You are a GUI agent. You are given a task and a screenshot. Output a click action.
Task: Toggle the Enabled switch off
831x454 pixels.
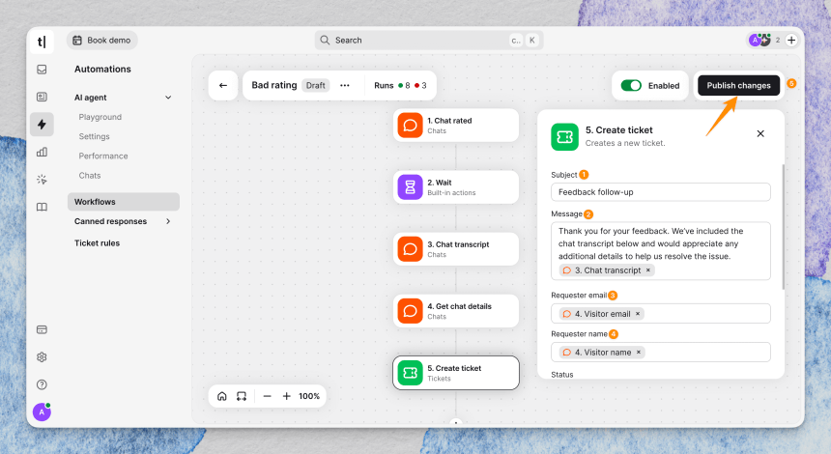pyautogui.click(x=631, y=85)
